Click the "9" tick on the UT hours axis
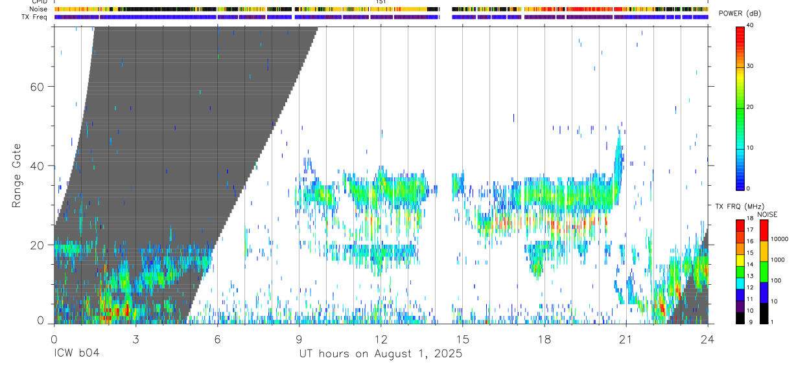Screen dimensions: 796x367 (299, 339)
